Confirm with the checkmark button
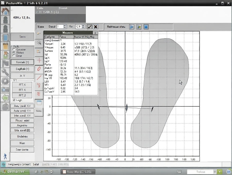232x175 pixels. tap(89, 27)
